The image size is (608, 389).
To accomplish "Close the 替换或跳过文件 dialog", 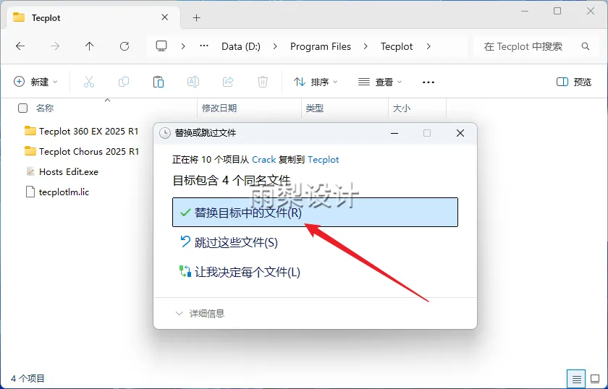I will coord(460,133).
